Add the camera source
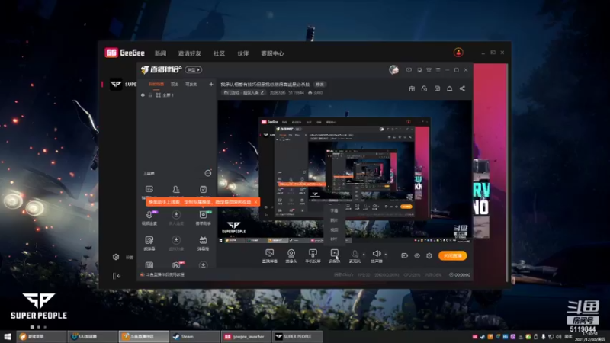610x343 pixels. (x=291, y=256)
